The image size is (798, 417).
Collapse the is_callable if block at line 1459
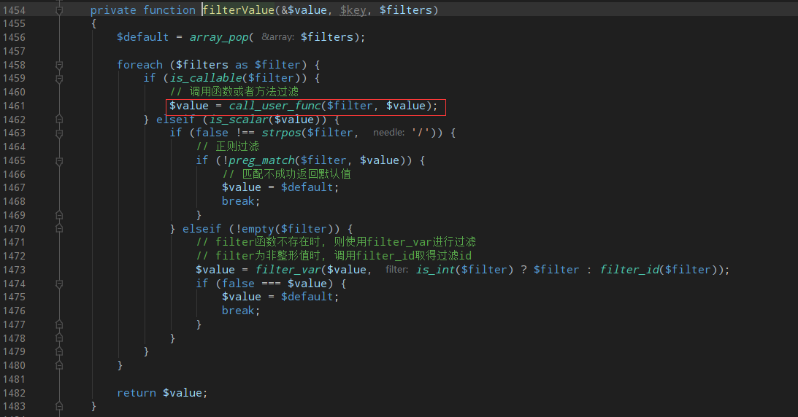(x=59, y=79)
